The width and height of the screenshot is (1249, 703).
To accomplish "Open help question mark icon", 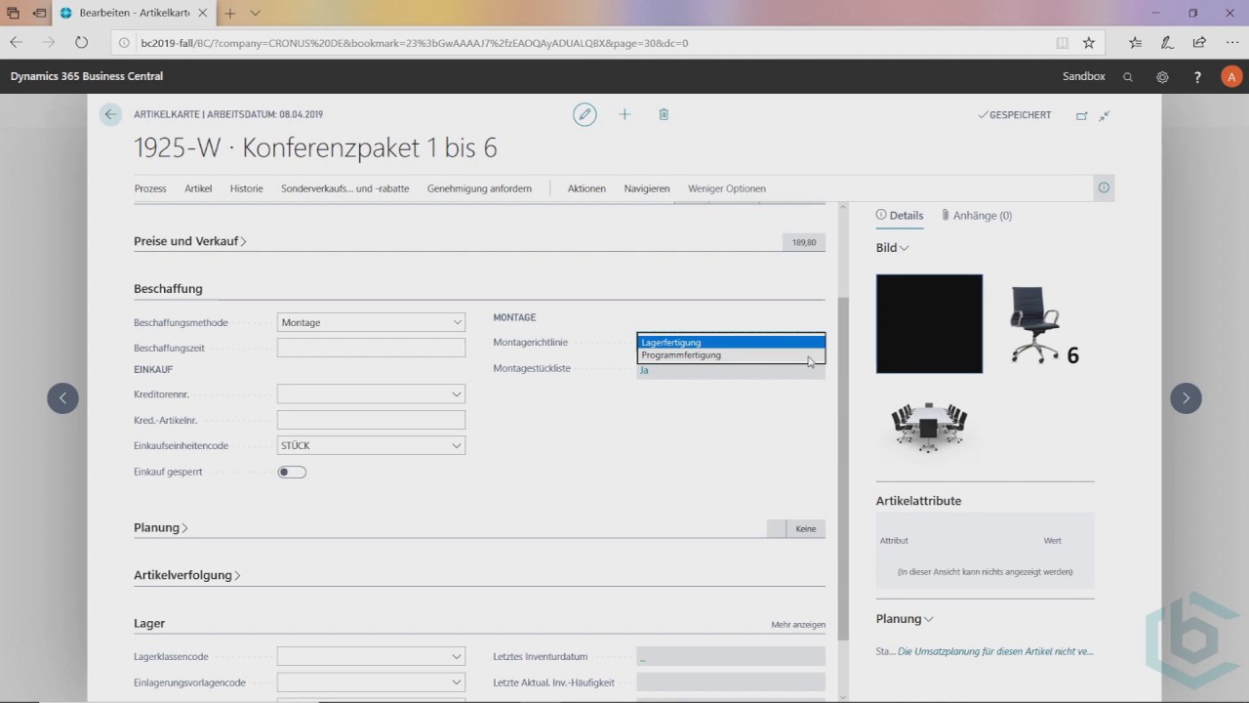I will point(1197,76).
